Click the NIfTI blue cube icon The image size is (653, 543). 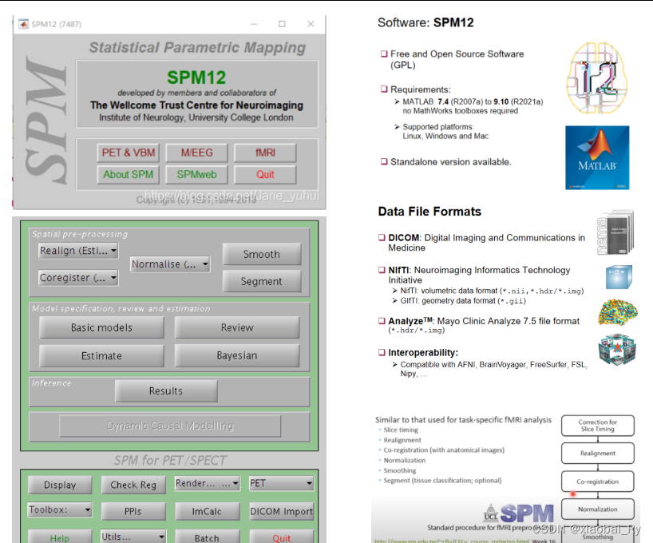[x=619, y=277]
